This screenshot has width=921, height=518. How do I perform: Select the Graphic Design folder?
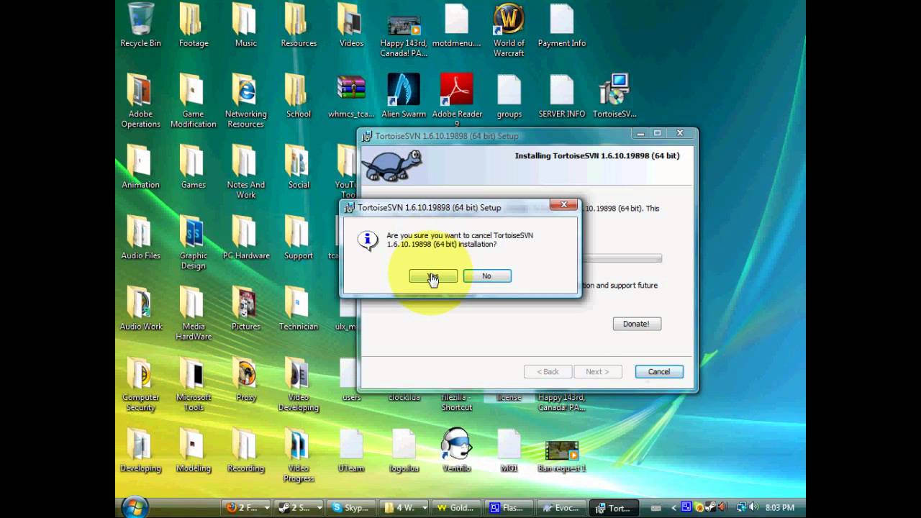click(193, 242)
